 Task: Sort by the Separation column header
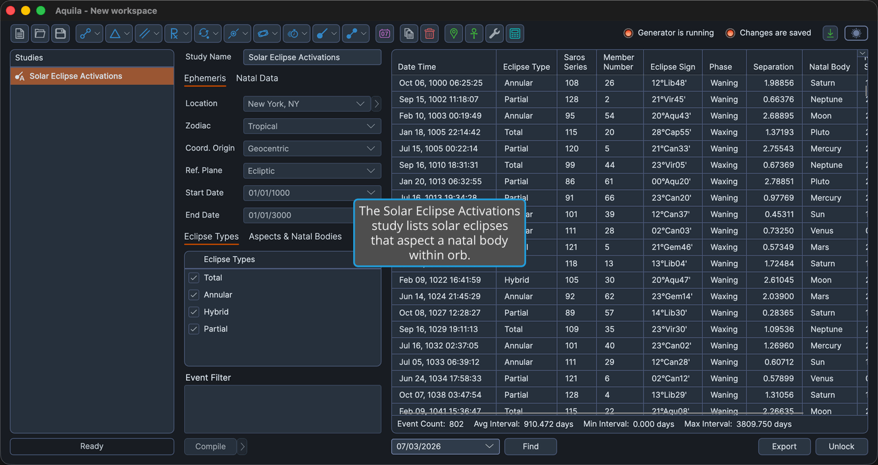tap(773, 62)
